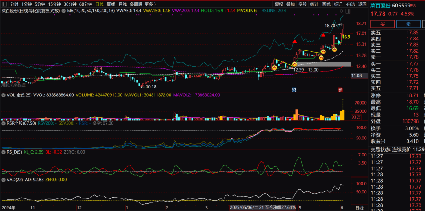Switch to 30分钟 chart period
The width and height of the screenshot is (425, 211).
coord(70,4)
